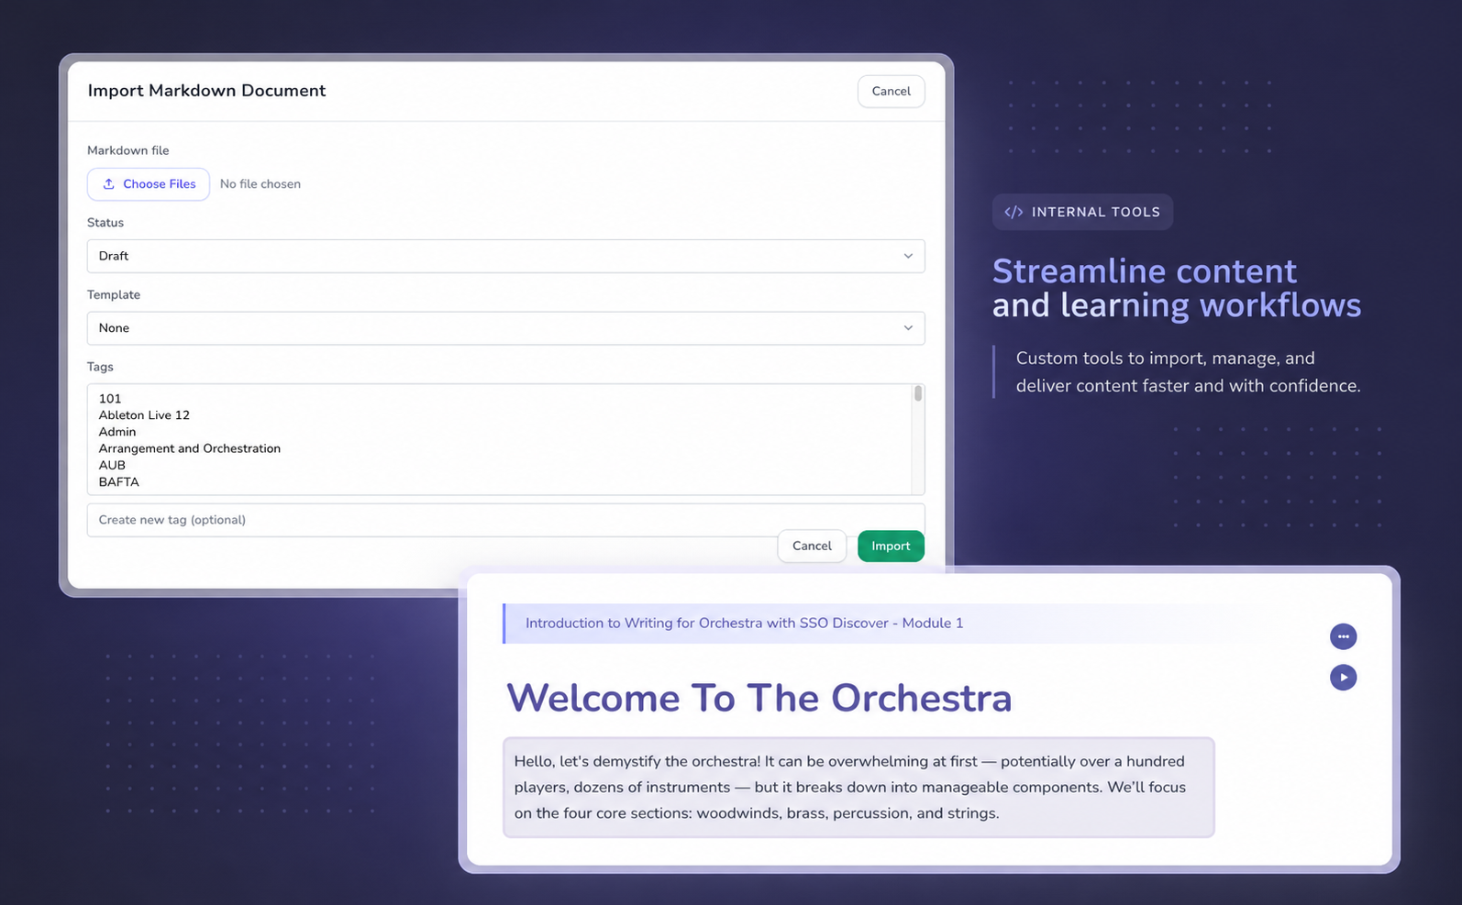Click the Introduction to Writing for Orchestra breadcrumb
1462x905 pixels.
744,624
